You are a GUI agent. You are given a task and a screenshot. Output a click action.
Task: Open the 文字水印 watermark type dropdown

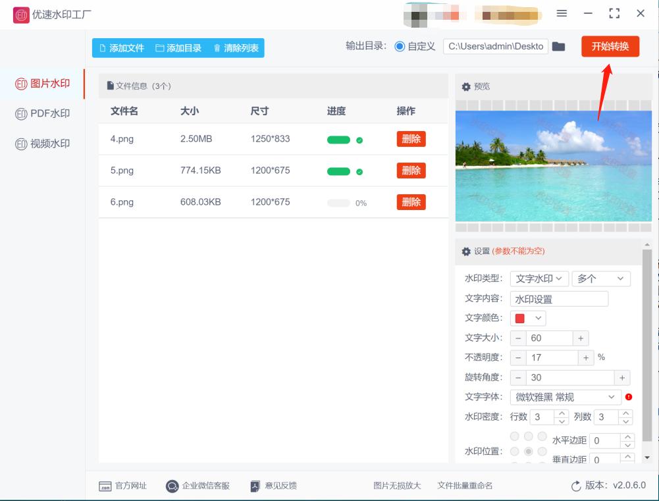pyautogui.click(x=539, y=278)
